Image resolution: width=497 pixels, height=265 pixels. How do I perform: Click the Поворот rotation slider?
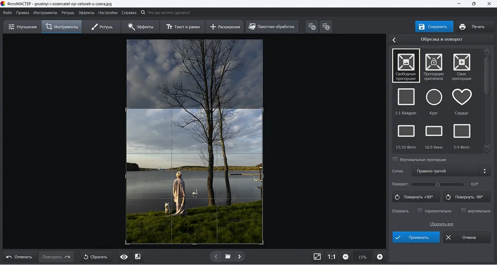pos(437,184)
